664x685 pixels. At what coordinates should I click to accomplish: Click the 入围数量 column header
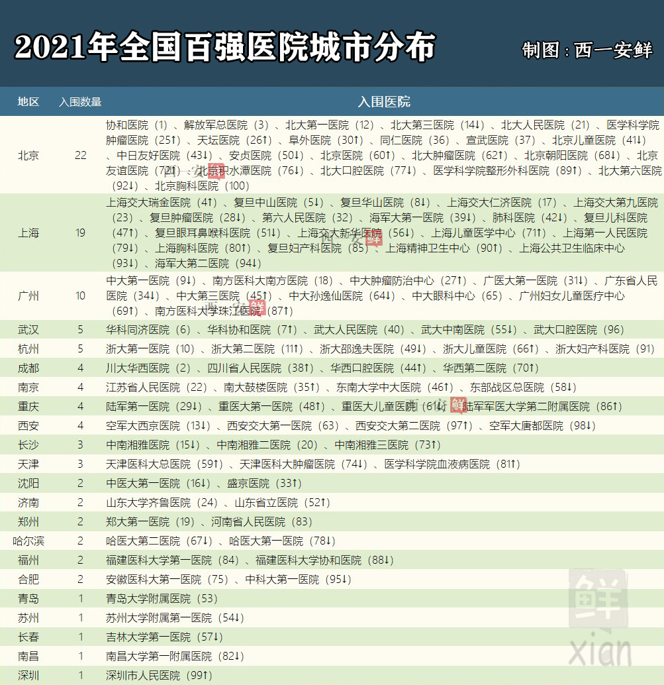point(79,102)
